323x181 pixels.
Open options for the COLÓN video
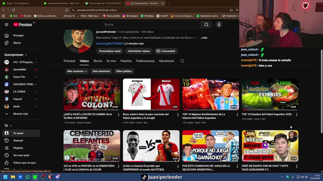click(119, 115)
